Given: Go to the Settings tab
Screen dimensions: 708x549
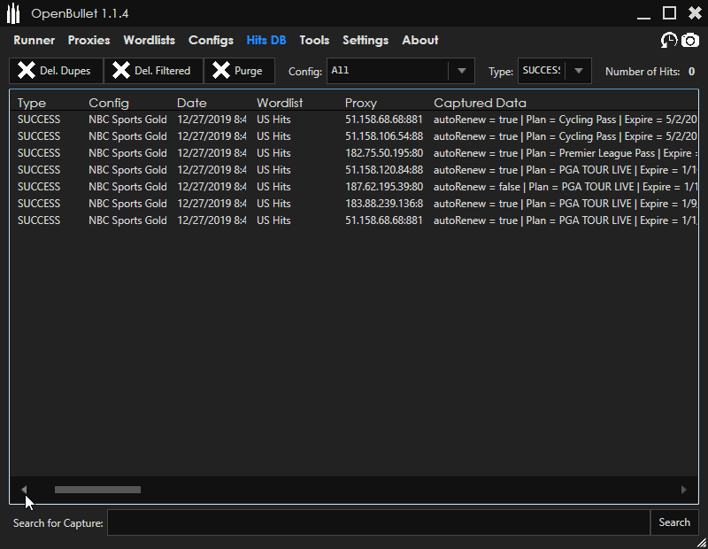Looking at the screenshot, I should pos(365,40).
